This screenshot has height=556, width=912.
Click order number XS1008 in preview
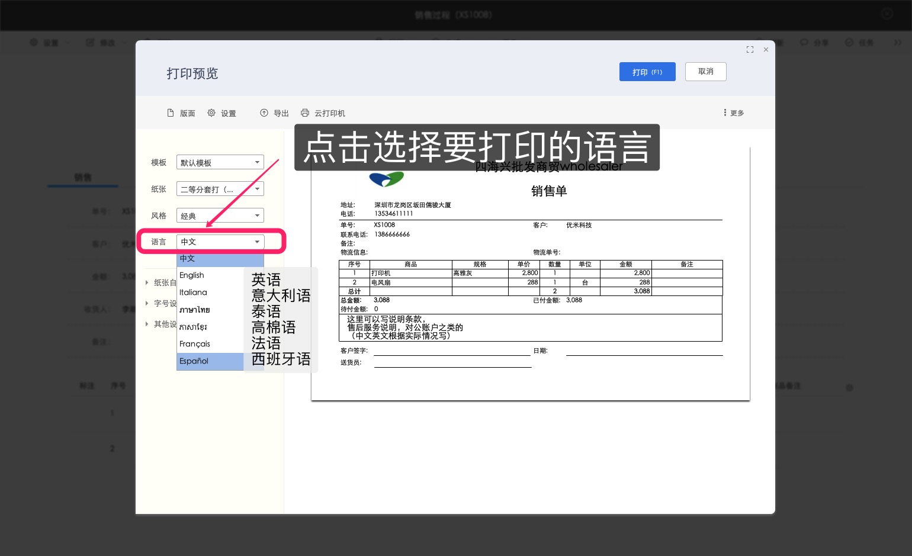click(384, 225)
